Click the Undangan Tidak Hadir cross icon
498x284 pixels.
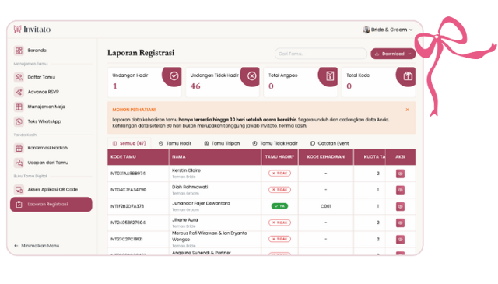[x=252, y=75]
